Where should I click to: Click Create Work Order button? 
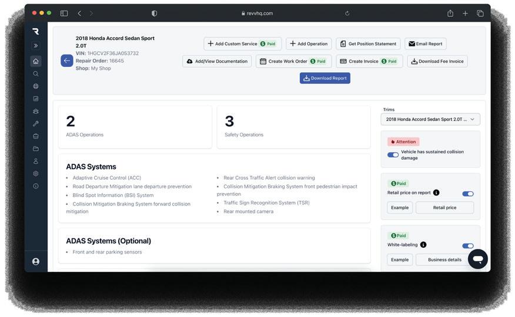293,61
